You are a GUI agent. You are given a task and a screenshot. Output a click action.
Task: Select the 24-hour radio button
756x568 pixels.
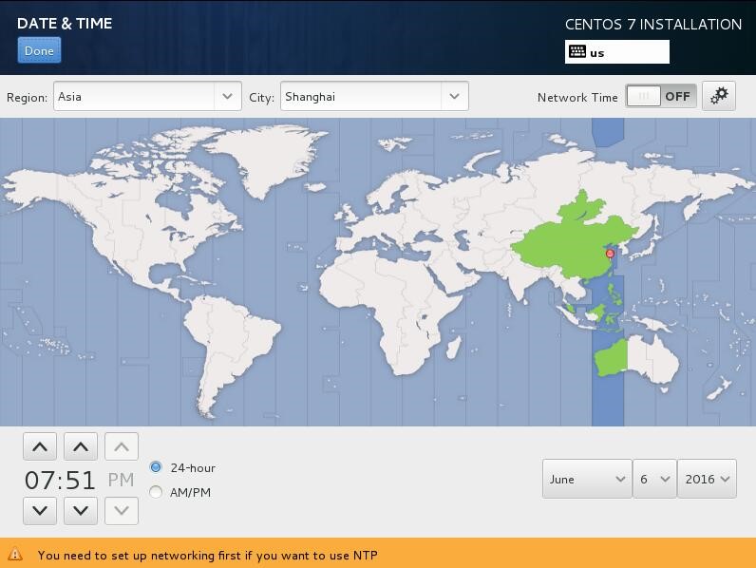point(156,467)
